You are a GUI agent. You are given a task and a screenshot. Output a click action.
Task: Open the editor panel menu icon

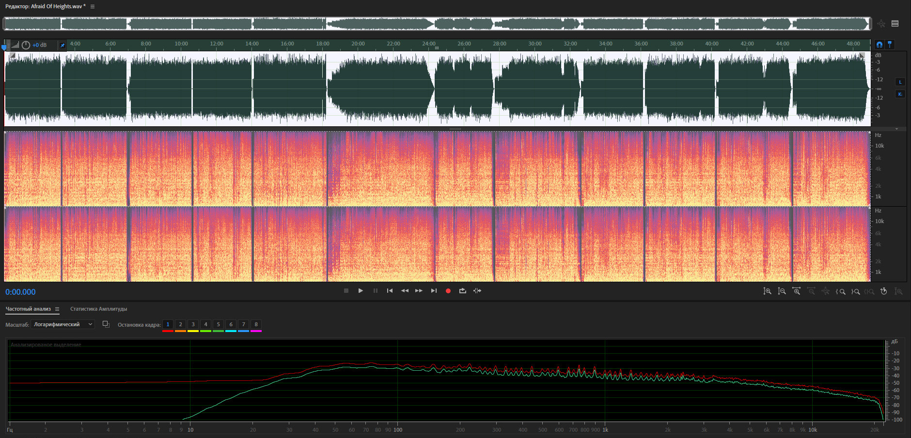(x=93, y=6)
